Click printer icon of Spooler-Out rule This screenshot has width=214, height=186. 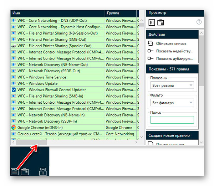(x=14, y=46)
